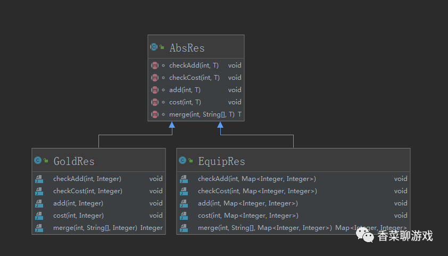The image size is (448, 256).
Task: Click the icon beside EquipRes cost method
Action: (x=184, y=216)
